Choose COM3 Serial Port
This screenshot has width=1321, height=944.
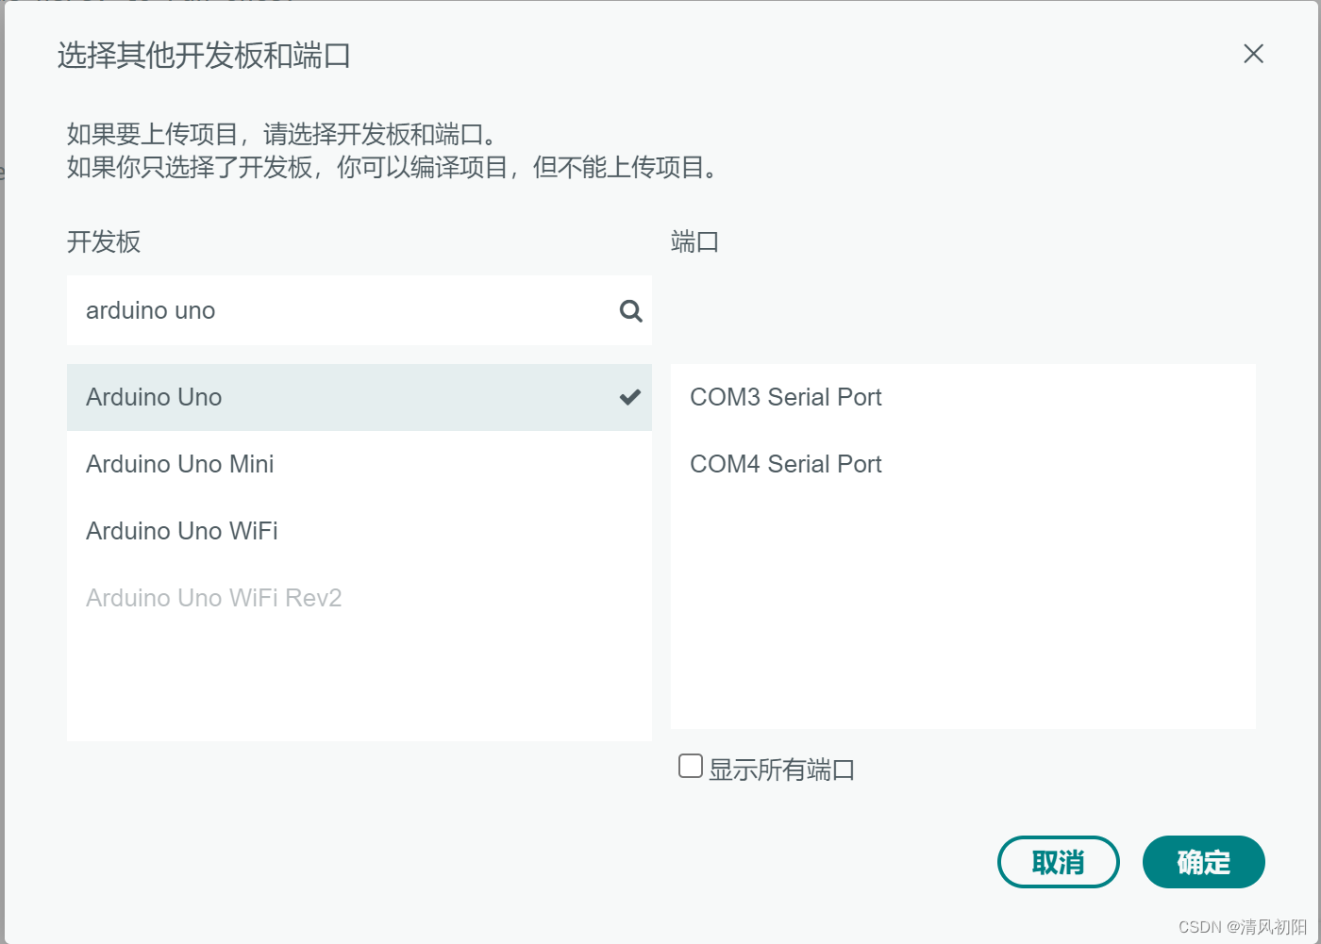786,397
